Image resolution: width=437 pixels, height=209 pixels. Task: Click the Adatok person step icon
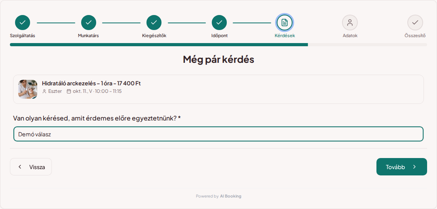350,23
